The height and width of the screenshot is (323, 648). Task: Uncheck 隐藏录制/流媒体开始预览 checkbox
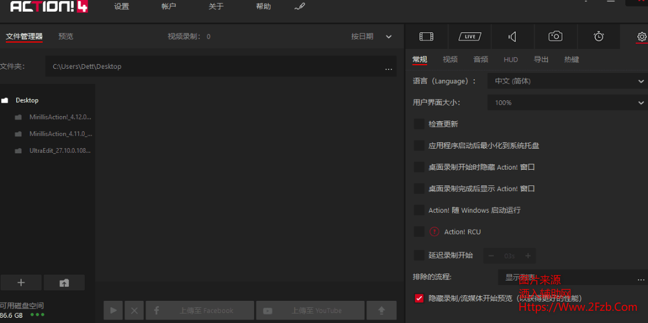[419, 299]
